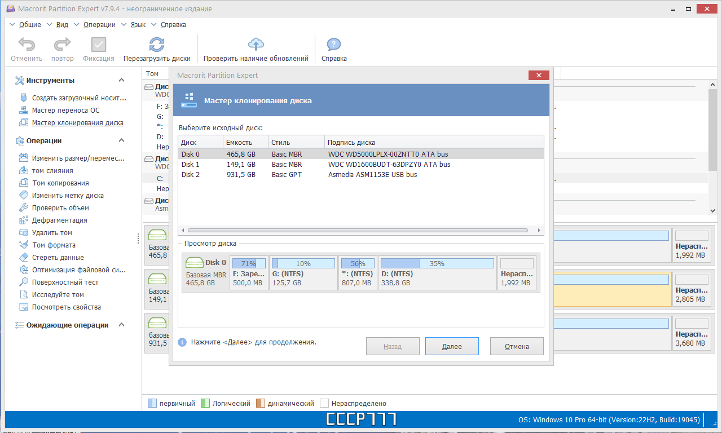Expand the Ожидающие операции section
The width and height of the screenshot is (722, 433).
coord(121,325)
